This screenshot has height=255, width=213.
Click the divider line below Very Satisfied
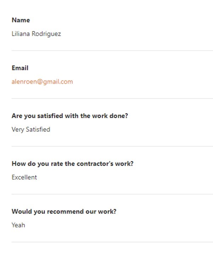click(x=112, y=146)
